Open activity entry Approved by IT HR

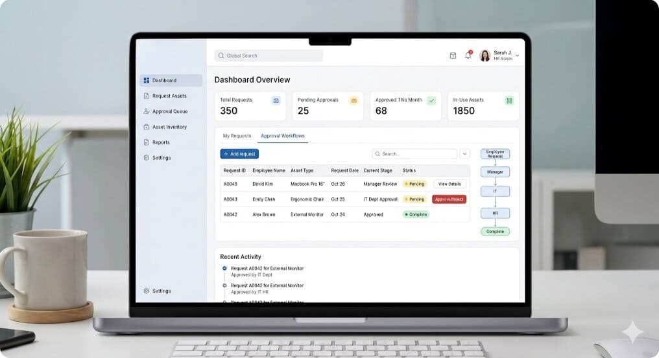click(x=250, y=292)
